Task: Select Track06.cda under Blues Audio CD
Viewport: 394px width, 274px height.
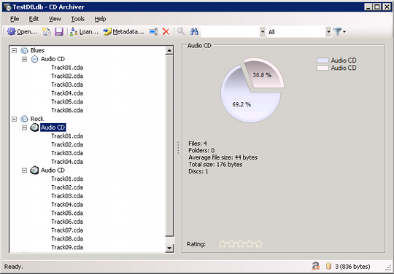Action: click(x=67, y=111)
